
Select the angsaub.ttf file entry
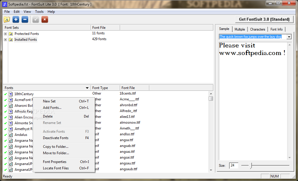tap(129, 169)
